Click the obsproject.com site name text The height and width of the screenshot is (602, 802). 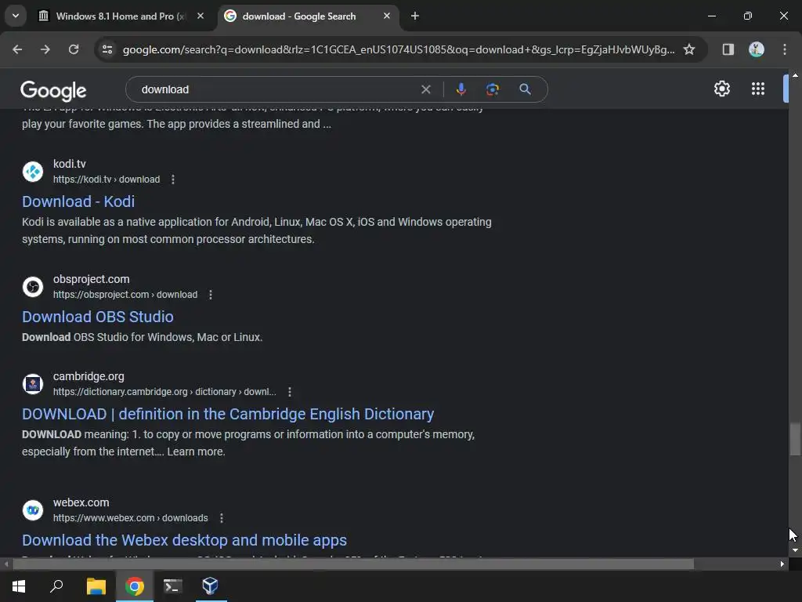click(x=91, y=280)
